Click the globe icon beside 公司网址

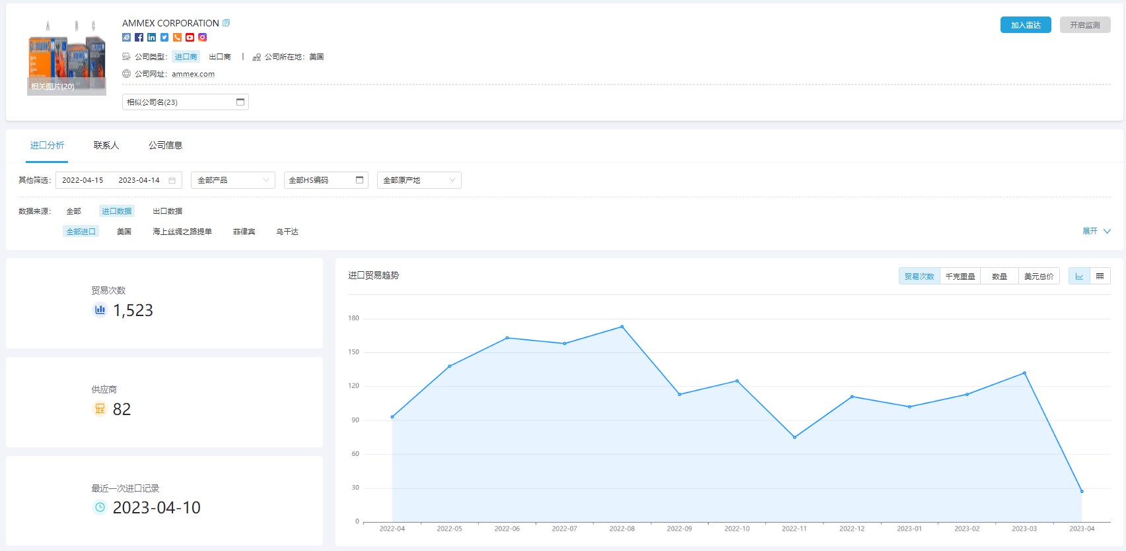[126, 74]
